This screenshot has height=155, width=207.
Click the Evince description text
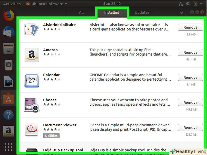coord(130,127)
